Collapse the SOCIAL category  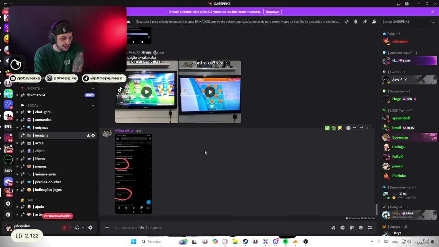(x=33, y=105)
